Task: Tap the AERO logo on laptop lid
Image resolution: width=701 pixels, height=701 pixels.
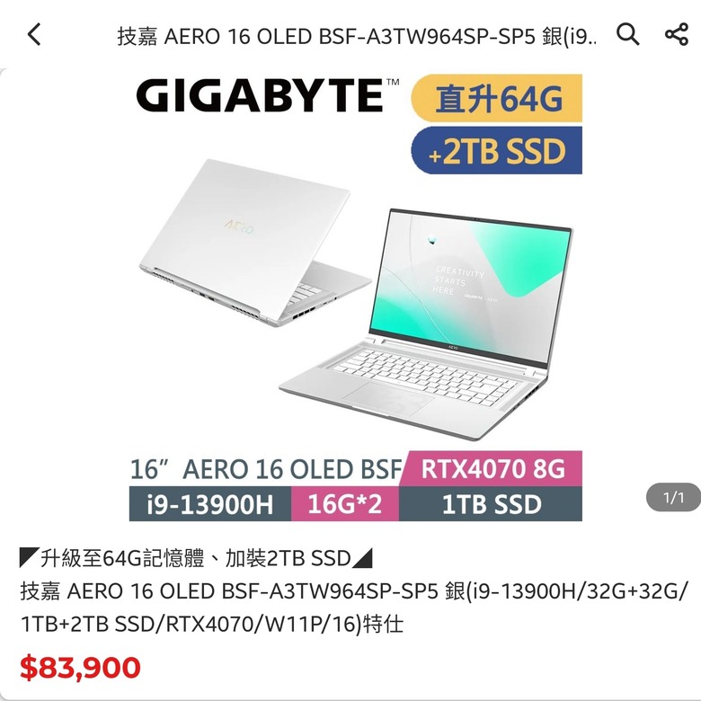Action: coord(239,226)
